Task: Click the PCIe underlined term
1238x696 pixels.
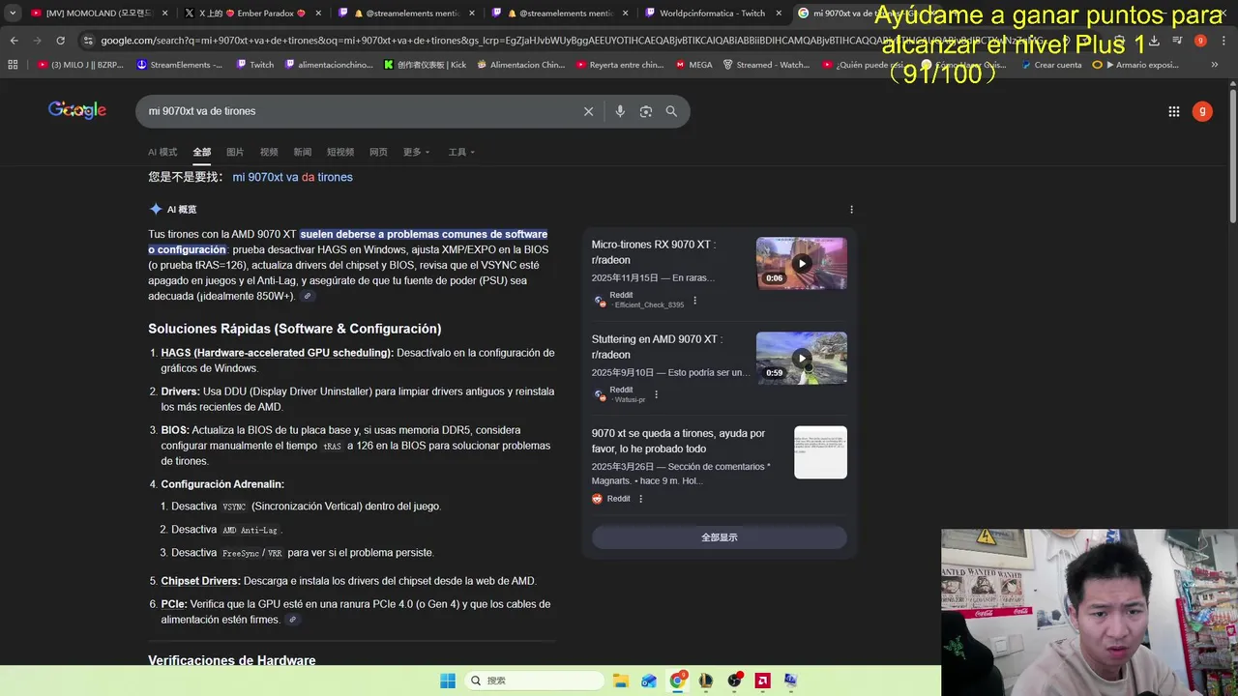Action: pos(174,604)
